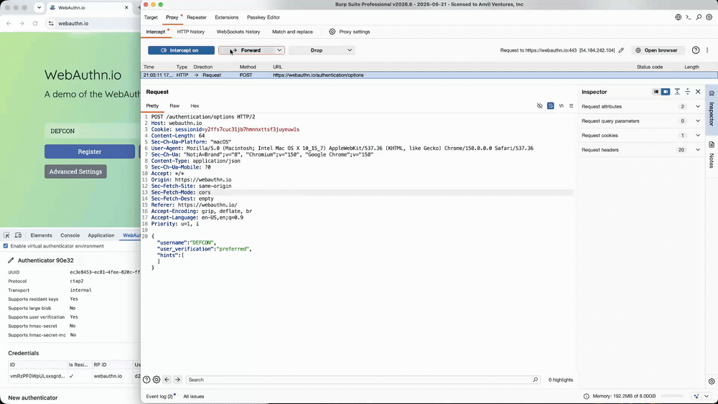
Task: Click the bottom right gear icon of Inspector
Action: click(711, 381)
